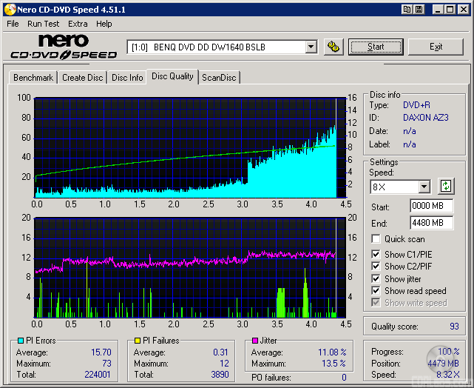This screenshot has height=388, width=474.
Task: Switch to the ScanDisc tab
Action: point(219,78)
